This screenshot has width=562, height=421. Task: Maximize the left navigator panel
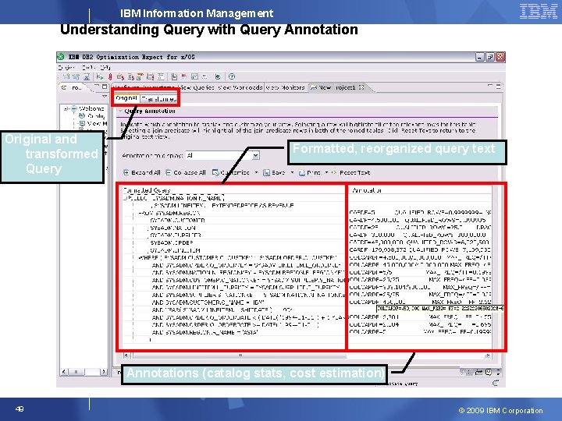[x=105, y=87]
